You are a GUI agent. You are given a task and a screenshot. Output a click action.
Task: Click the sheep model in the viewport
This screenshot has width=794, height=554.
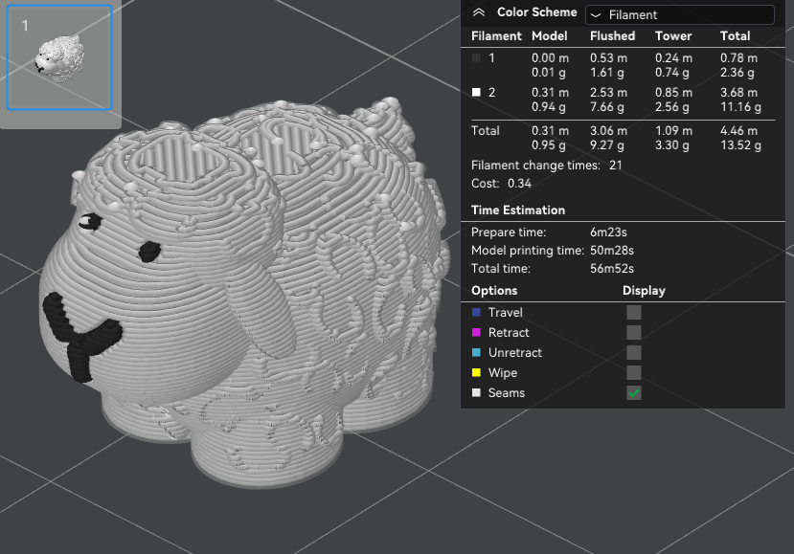point(243,294)
